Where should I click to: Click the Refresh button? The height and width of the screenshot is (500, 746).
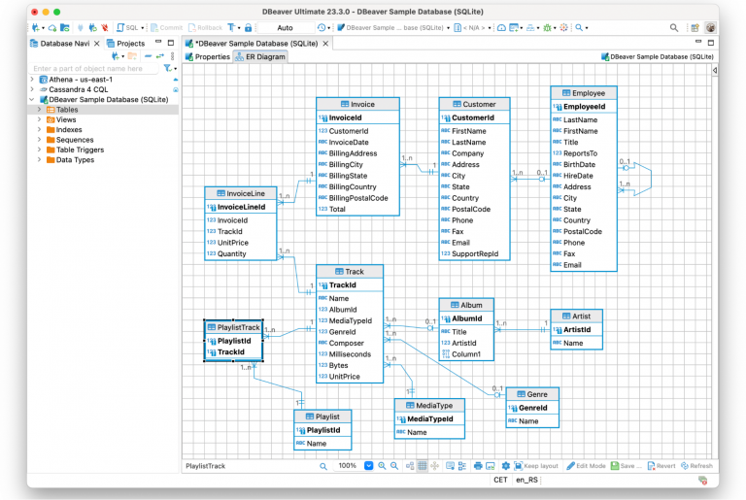[696, 466]
